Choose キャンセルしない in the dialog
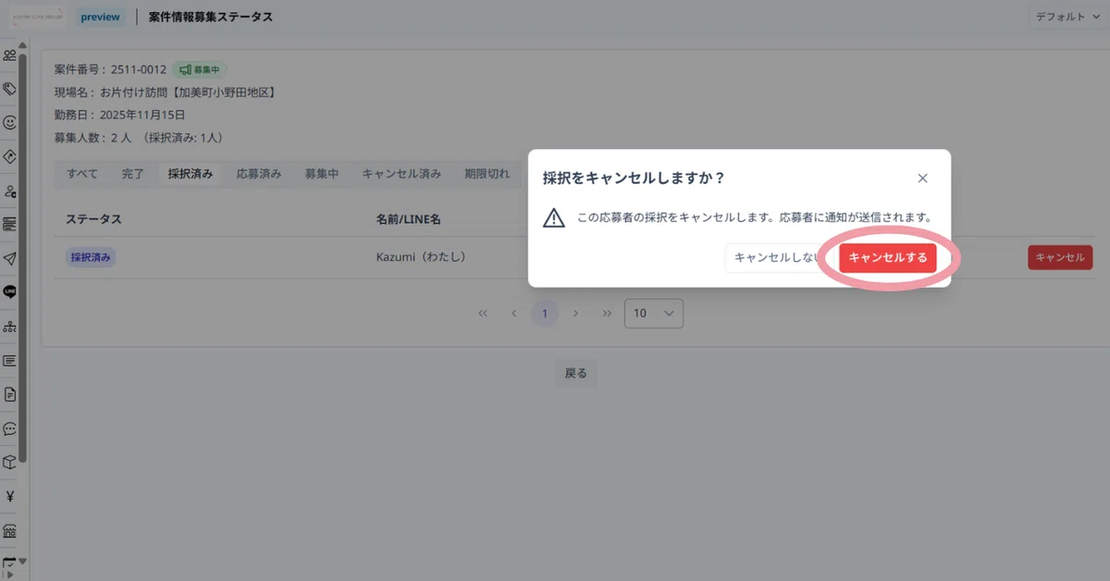The width and height of the screenshot is (1110, 581). point(776,258)
